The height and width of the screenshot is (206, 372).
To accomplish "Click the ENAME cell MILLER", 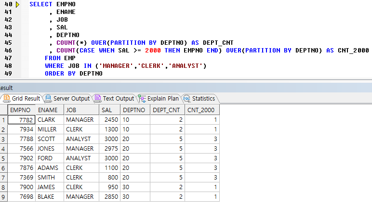I will point(50,129).
